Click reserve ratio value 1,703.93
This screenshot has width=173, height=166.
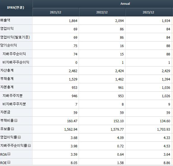pyautogui.click(x=163, y=130)
